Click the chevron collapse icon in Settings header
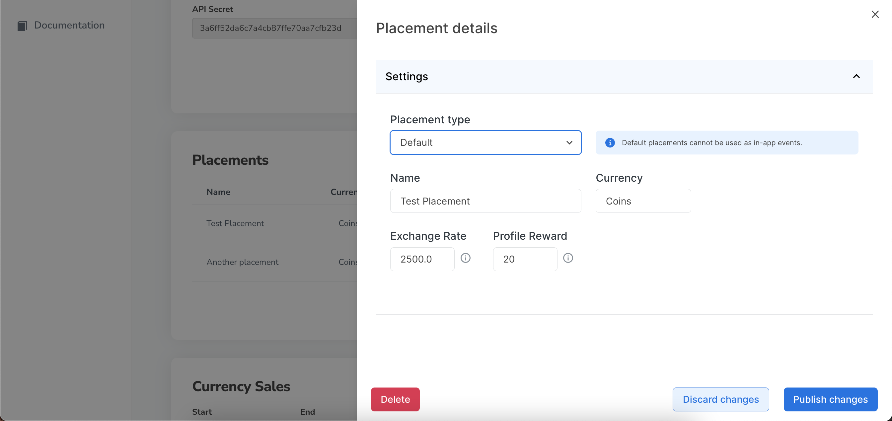Image resolution: width=892 pixels, height=421 pixels. coord(857,76)
